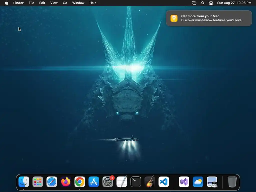Open Google Chrome in the Dock
Viewport: 256px width, 192px height.
point(80,182)
